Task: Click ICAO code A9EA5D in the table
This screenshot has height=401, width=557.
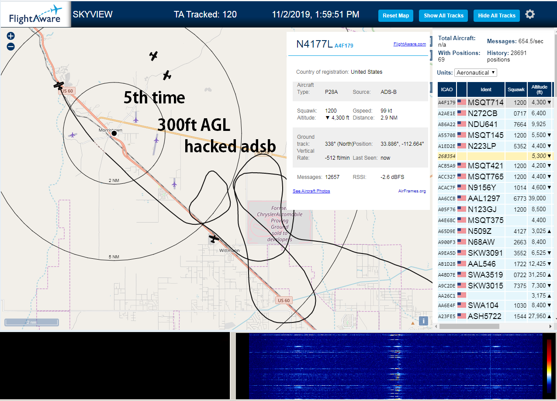Action: tap(447, 253)
